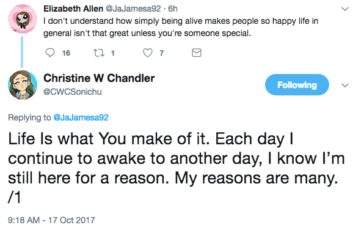Click the retweet count 1
Viewport: 364px width, 233px height.
click(x=112, y=53)
